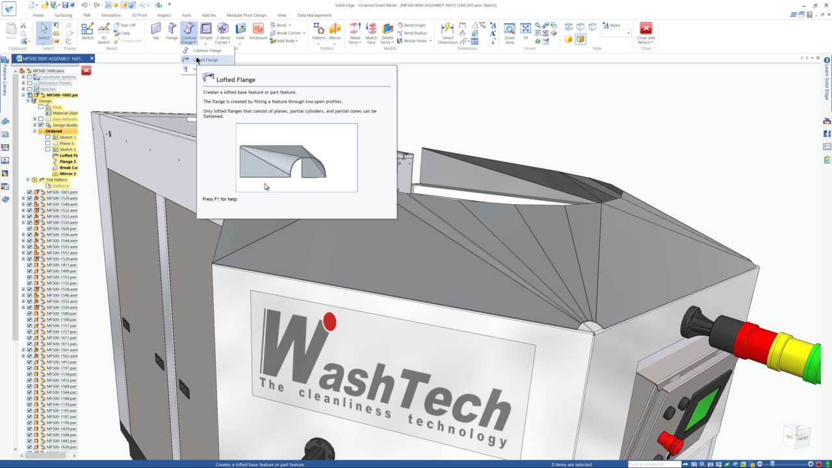Screen dimensions: 832x468
Task: Click the Close and Return button
Action: [x=645, y=32]
